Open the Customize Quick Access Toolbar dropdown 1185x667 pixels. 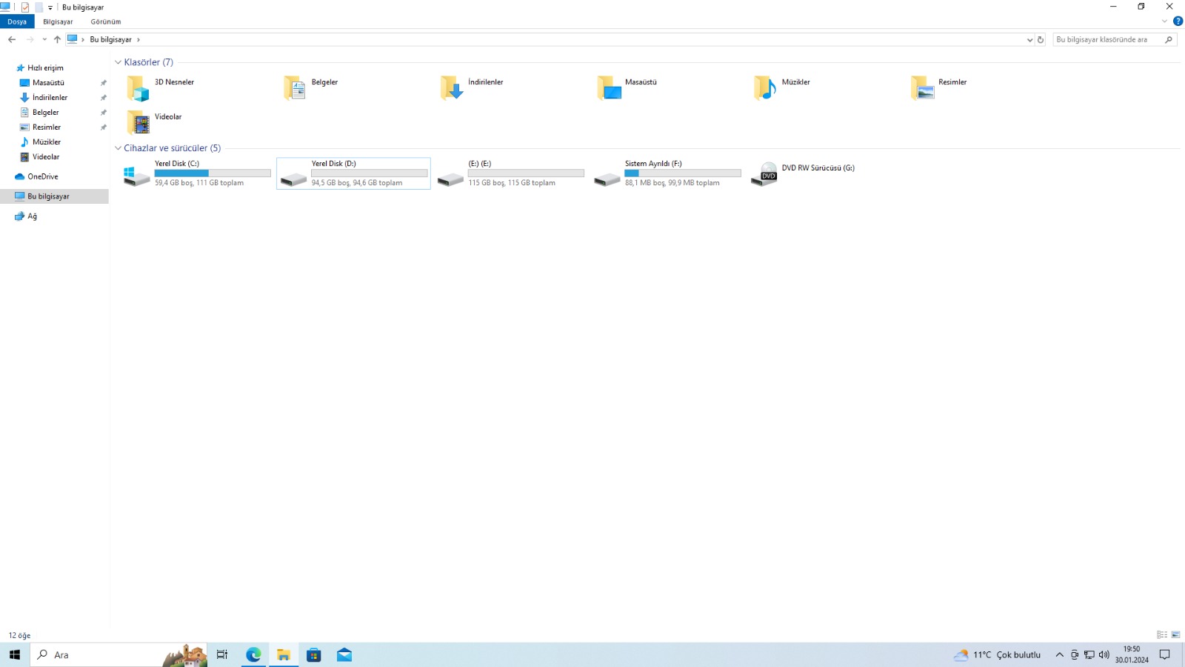(x=50, y=7)
